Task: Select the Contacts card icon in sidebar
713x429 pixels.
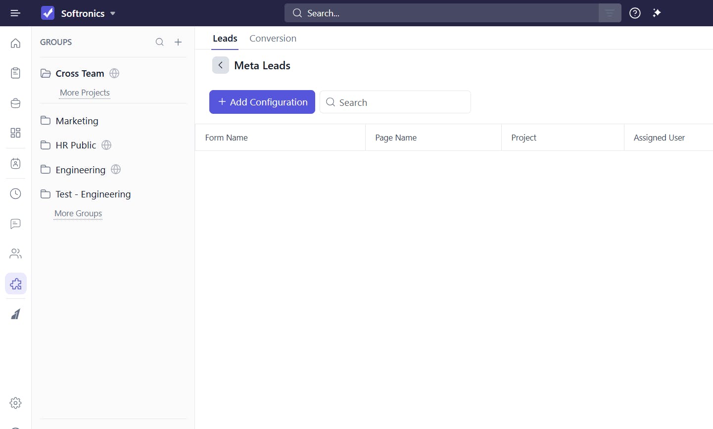Action: (15, 163)
